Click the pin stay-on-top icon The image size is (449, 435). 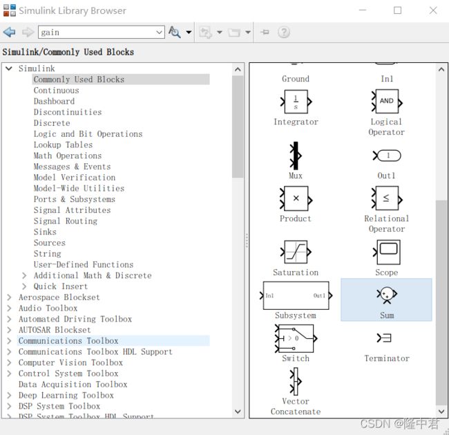265,32
